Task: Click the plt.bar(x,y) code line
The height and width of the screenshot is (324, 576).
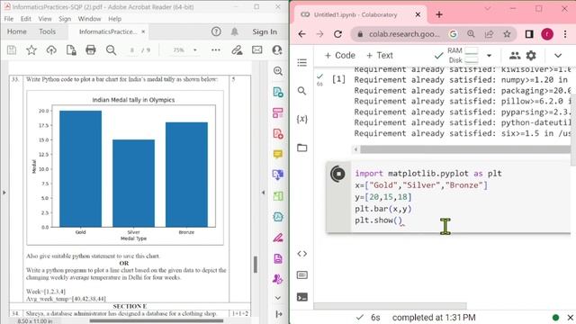Action: 383,209
